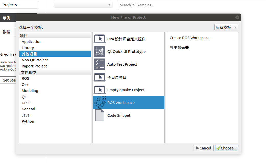Select Auto Test Project template label
266x163 pixels.
(122, 64)
